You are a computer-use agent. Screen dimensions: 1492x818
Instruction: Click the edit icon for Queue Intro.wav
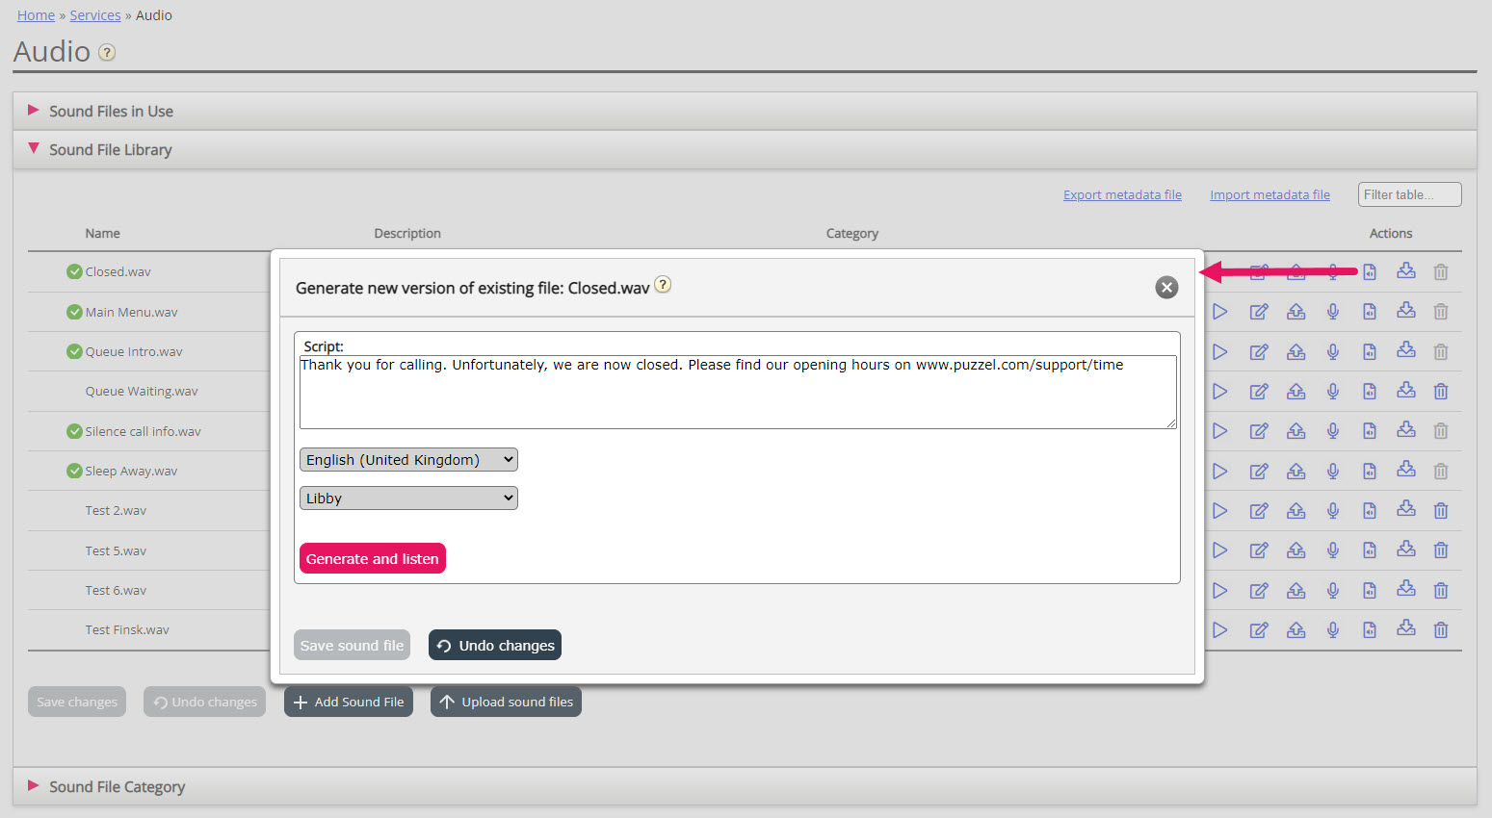point(1258,352)
